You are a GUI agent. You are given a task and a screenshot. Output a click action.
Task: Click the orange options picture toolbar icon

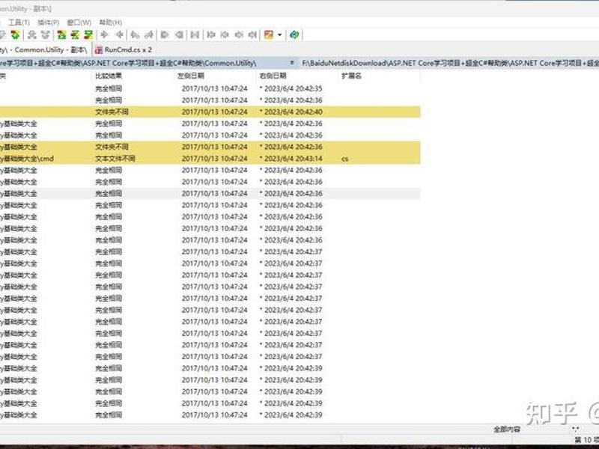pos(269,34)
